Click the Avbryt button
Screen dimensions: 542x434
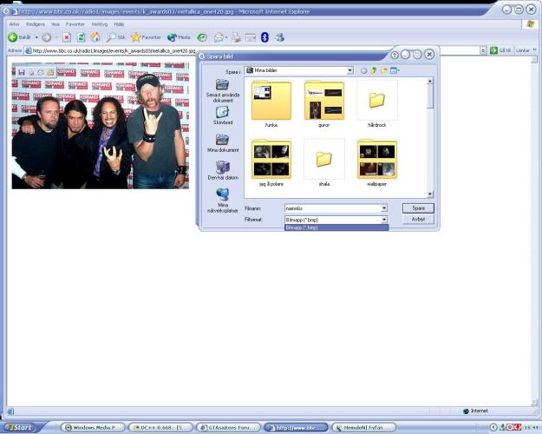[418, 220]
